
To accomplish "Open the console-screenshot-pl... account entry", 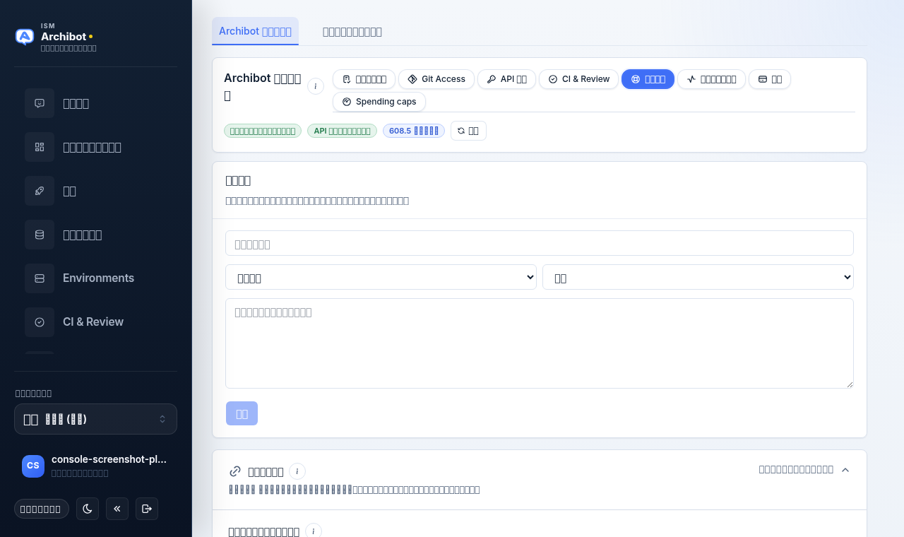I will [95, 466].
